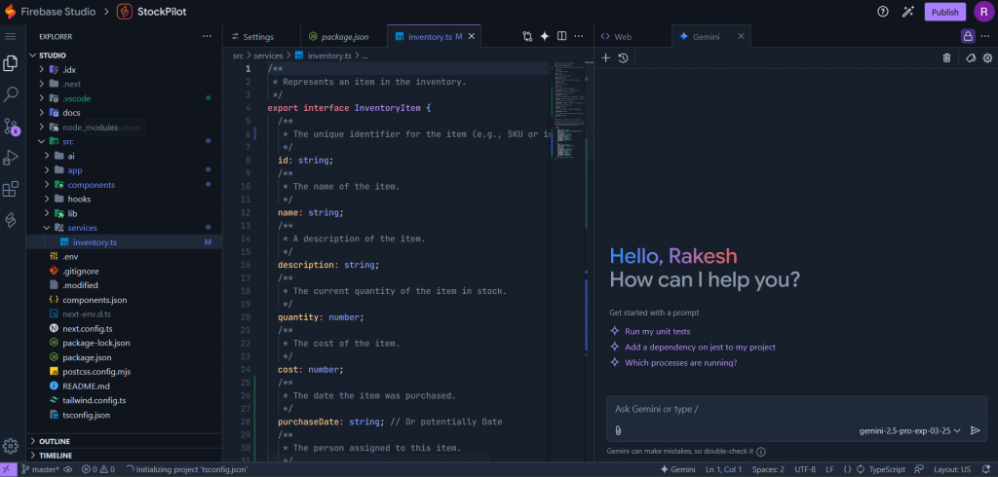Start a new Gemini chat with plus icon
The width and height of the screenshot is (998, 477).
(x=606, y=57)
